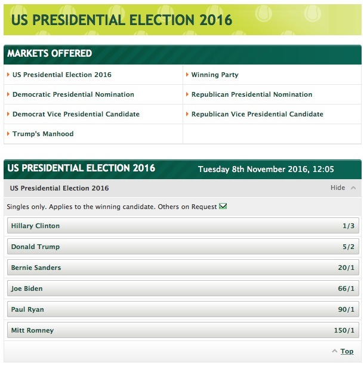Open the US Presidential Election 2016 market link
Image resolution: width=364 pixels, height=387 pixels.
(x=61, y=75)
